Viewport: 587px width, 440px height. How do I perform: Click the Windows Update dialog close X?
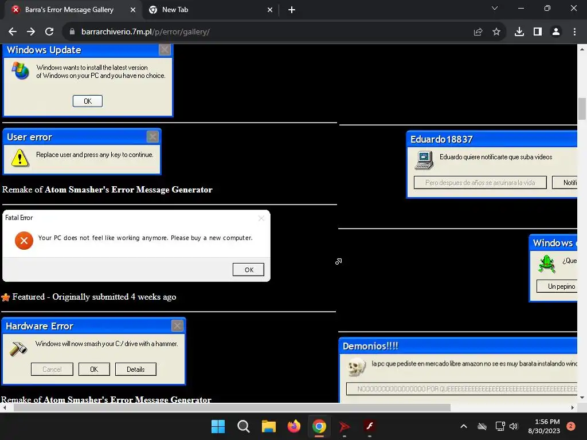(x=165, y=49)
